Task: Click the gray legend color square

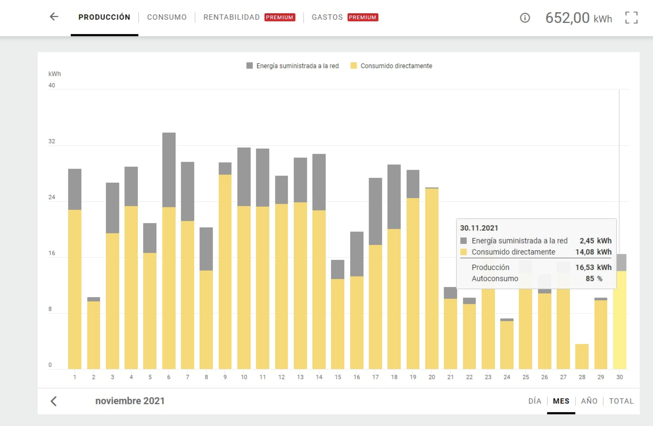Action: click(x=249, y=65)
